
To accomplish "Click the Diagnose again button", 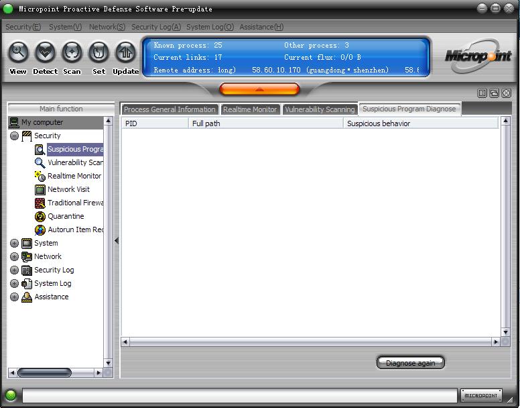I will (411, 363).
